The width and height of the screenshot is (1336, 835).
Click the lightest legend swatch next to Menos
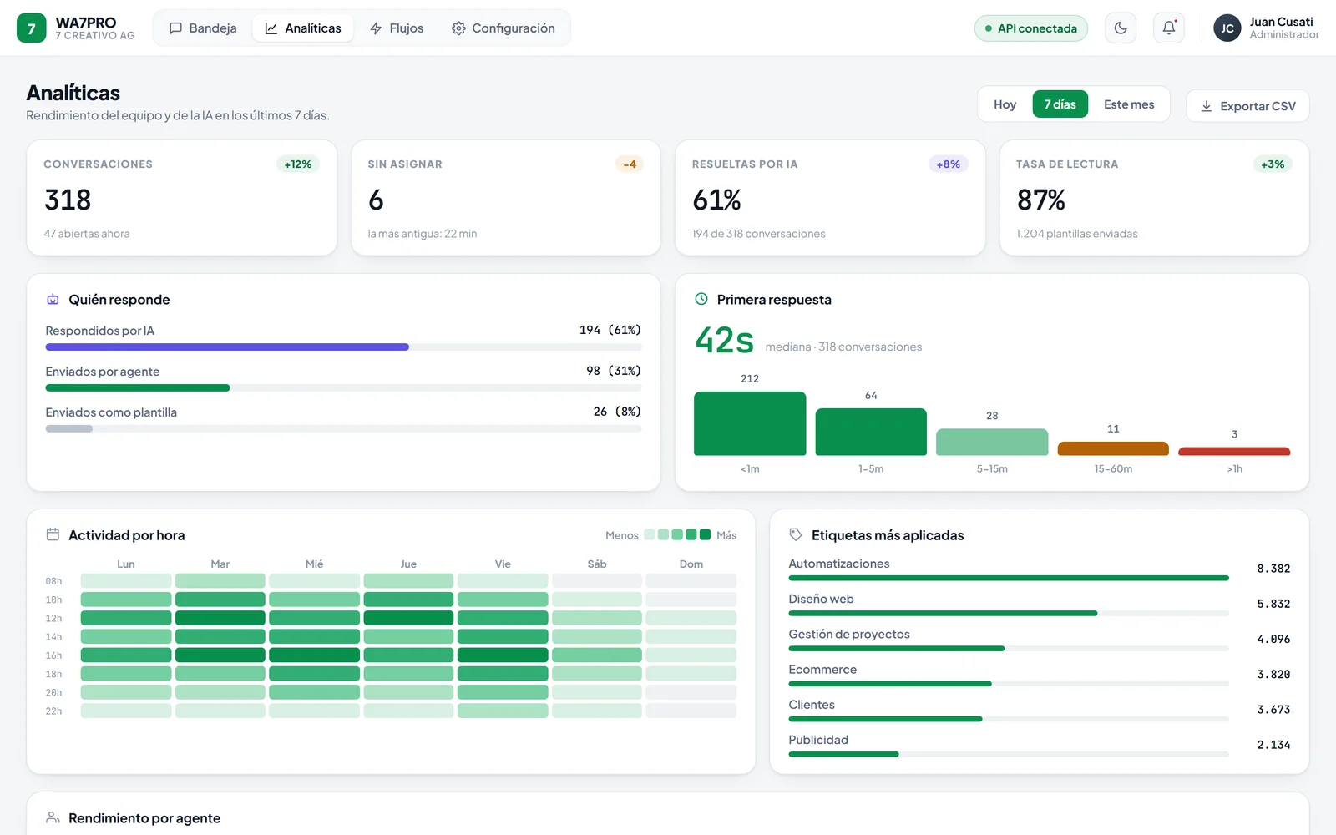[650, 534]
